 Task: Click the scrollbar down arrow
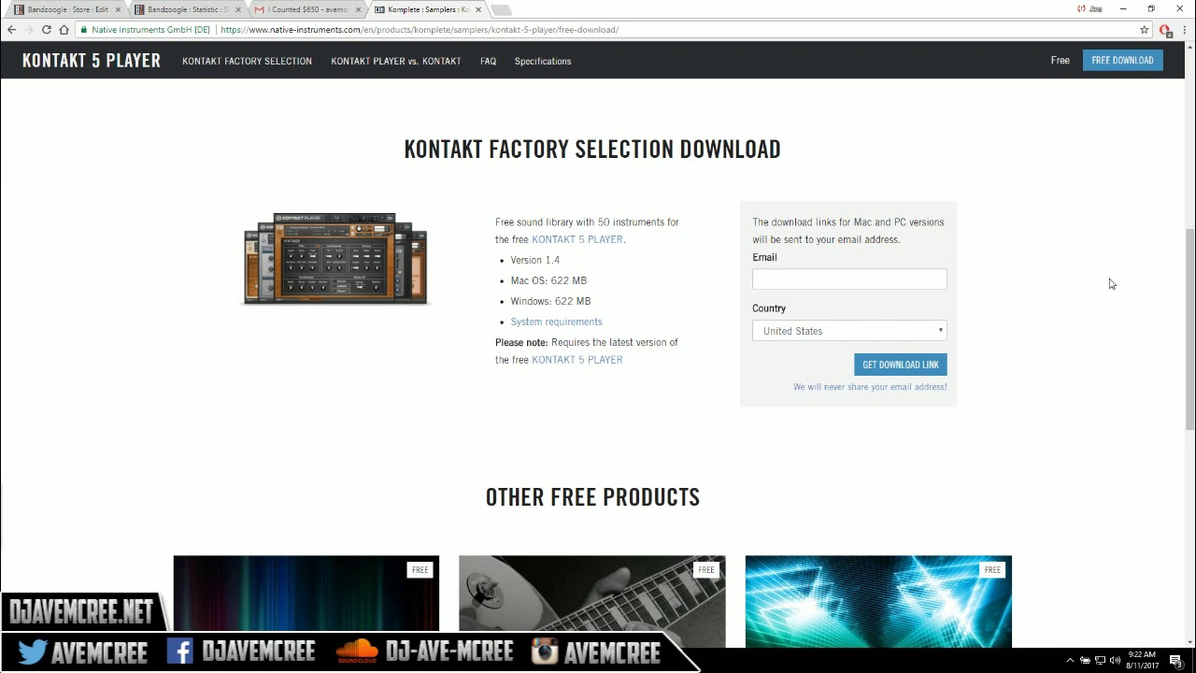(x=1189, y=641)
